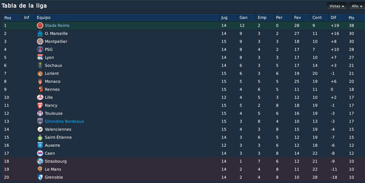365x183 pixels.
Task: Sort by the Dif column header
Action: (338, 18)
